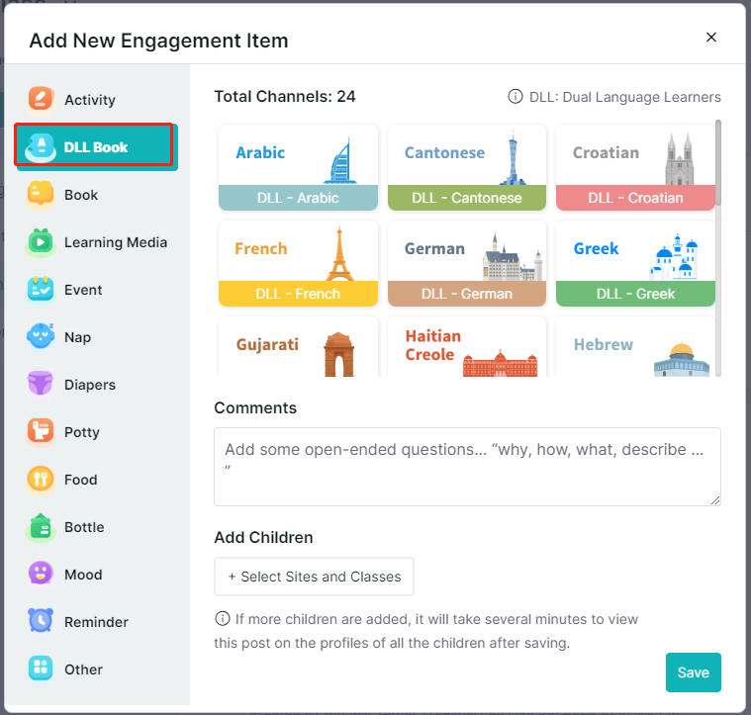Choose the Nap sleepy face icon

tap(41, 337)
